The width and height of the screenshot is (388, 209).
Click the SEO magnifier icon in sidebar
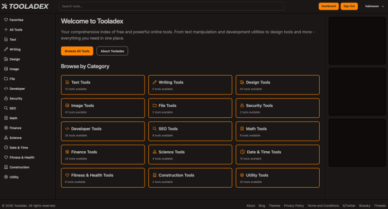pyautogui.click(x=6, y=108)
